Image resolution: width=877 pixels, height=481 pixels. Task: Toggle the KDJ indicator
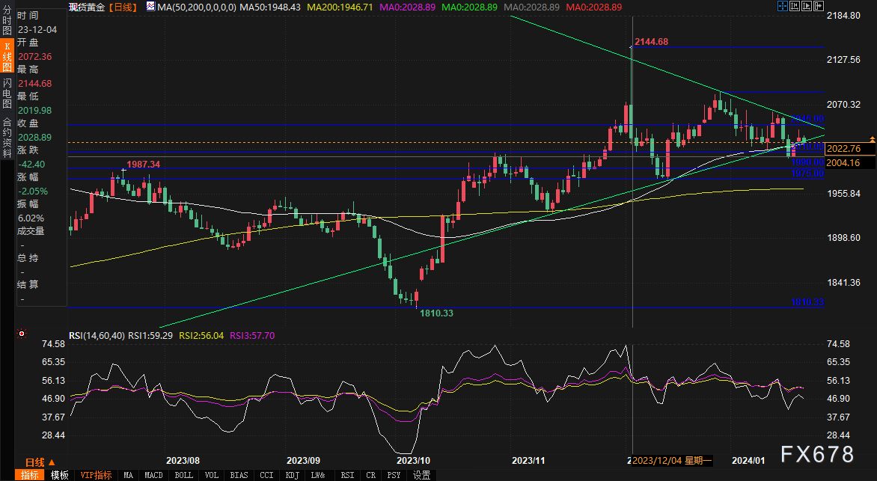coord(291,475)
